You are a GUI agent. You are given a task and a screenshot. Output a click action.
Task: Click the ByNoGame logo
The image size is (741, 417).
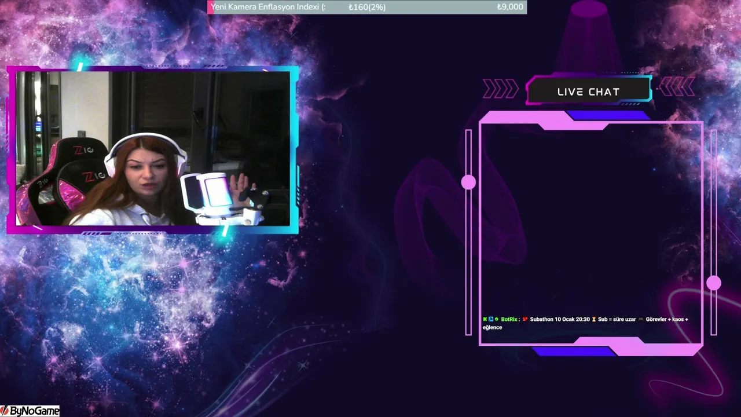click(x=30, y=411)
